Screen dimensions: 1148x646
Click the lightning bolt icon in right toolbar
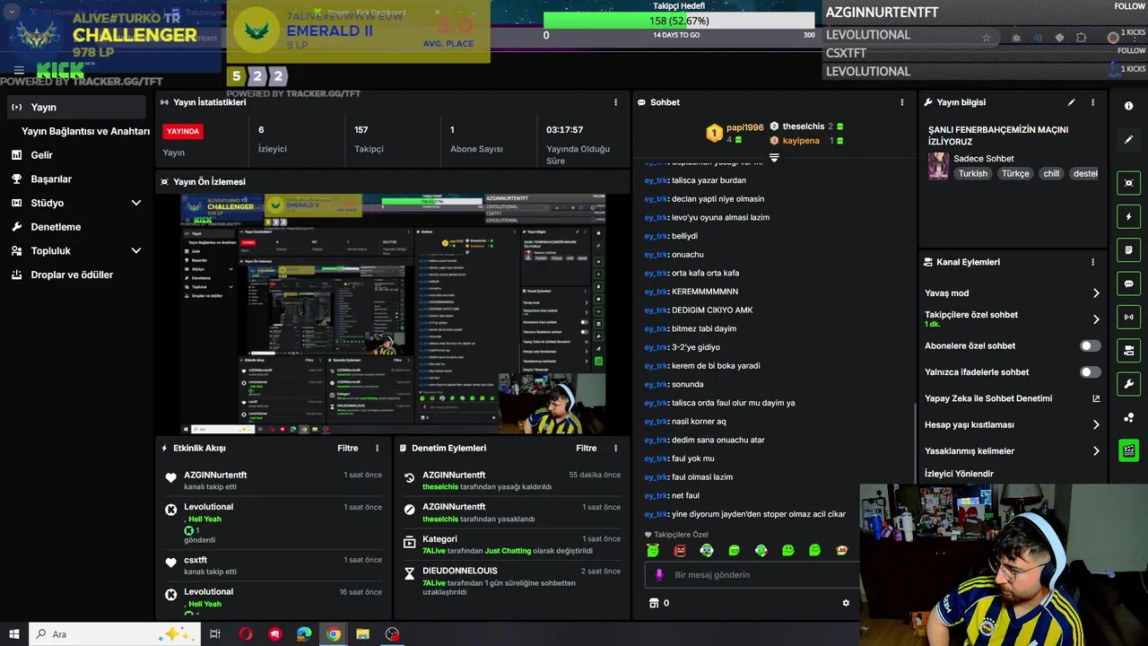[x=1128, y=216]
